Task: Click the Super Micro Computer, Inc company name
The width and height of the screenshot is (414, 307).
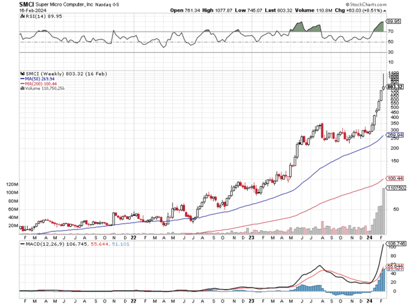Action: pos(64,5)
